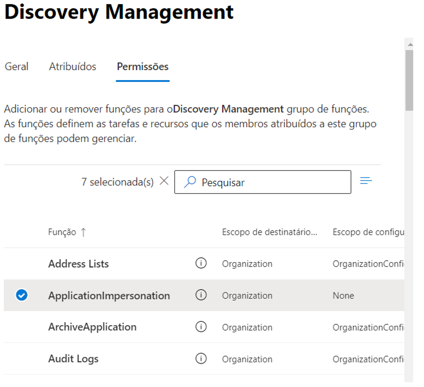Uncheck the ApplicationImpersonation role checkbox

click(x=22, y=295)
